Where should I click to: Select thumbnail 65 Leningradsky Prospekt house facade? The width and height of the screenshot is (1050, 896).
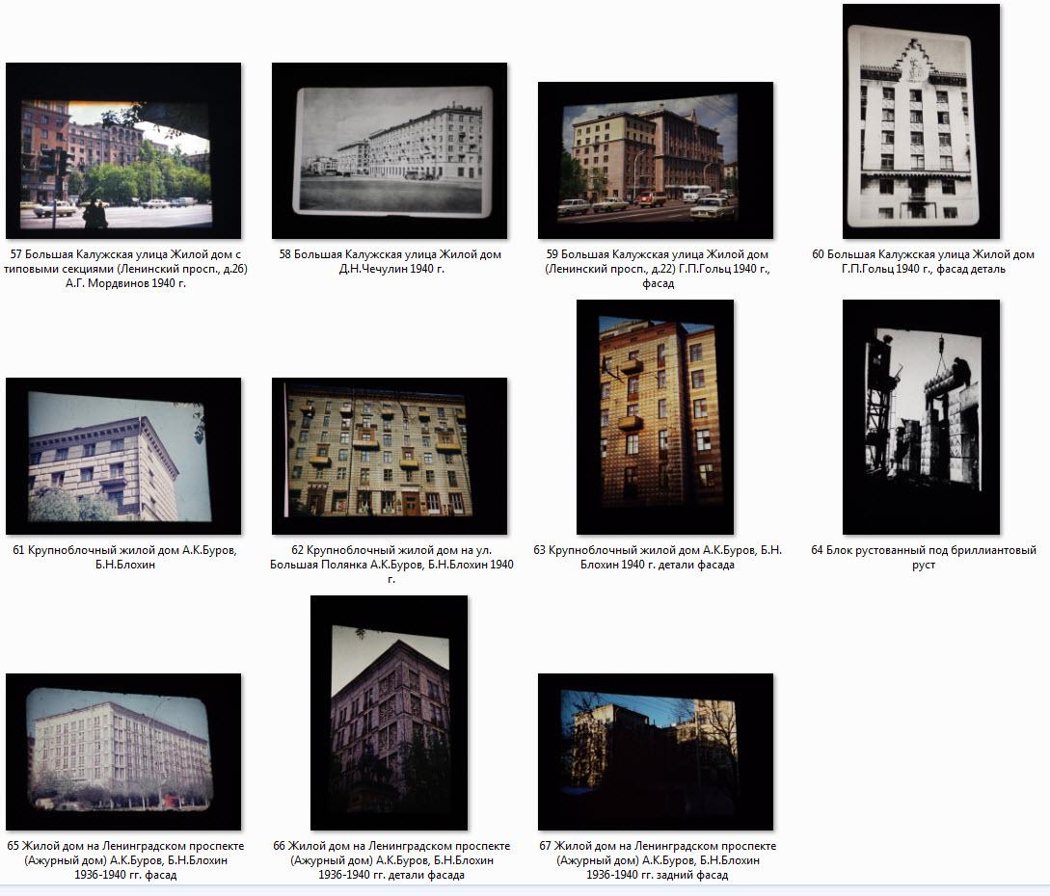coord(123,752)
